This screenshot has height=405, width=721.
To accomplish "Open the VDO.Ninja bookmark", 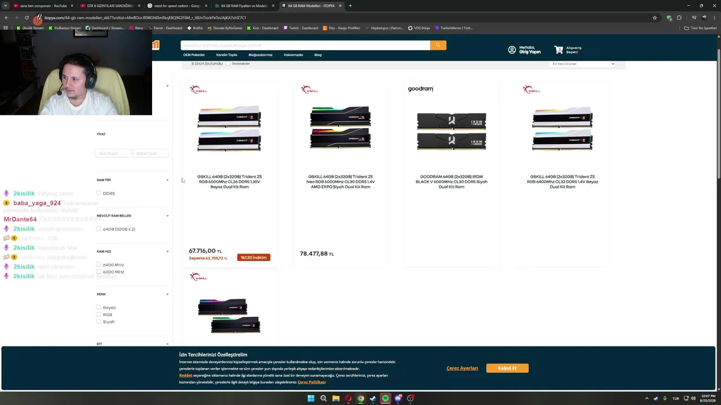I will pyautogui.click(x=419, y=28).
